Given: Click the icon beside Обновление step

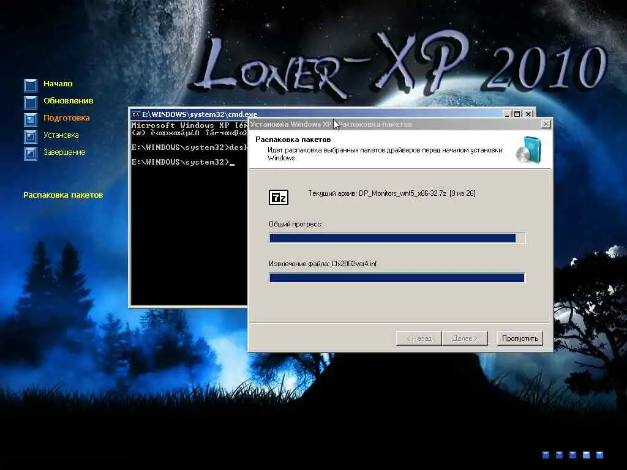Looking at the screenshot, I should click(x=31, y=102).
